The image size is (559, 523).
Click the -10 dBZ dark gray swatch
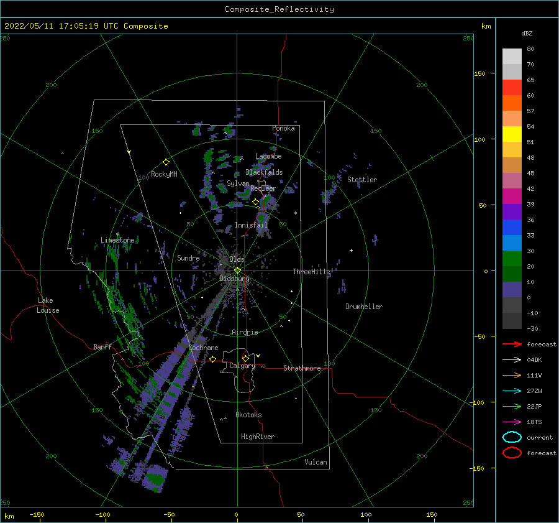pos(512,305)
